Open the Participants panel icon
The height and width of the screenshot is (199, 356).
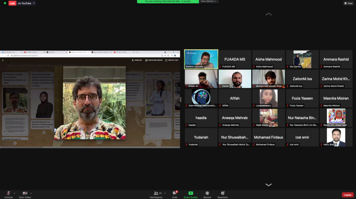(x=156, y=193)
